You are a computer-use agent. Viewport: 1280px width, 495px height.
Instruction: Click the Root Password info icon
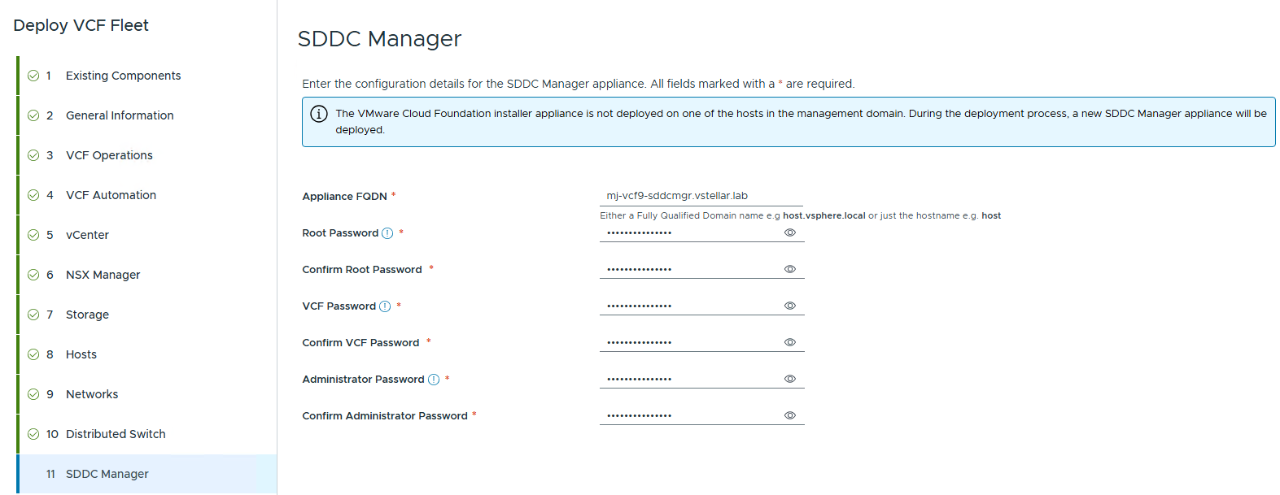point(387,233)
